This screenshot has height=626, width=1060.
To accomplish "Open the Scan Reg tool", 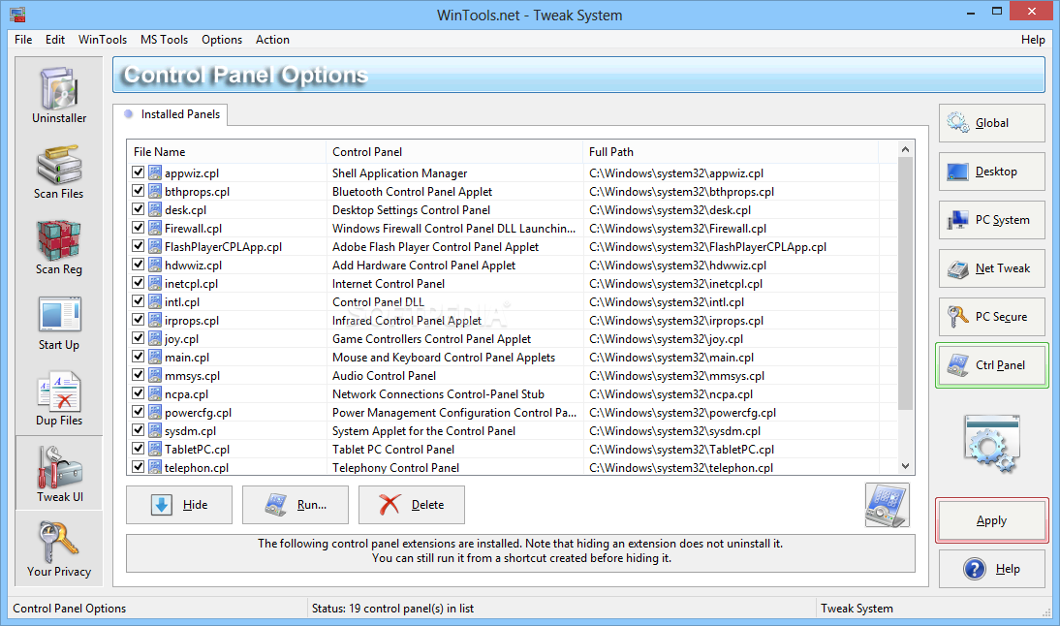I will tap(59, 246).
